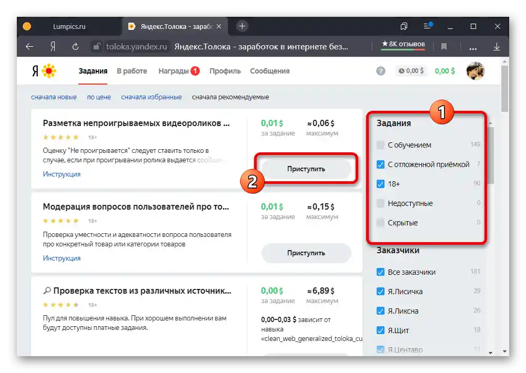Open the browser Downloads icon
The height and width of the screenshot is (373, 526).
click(496, 47)
